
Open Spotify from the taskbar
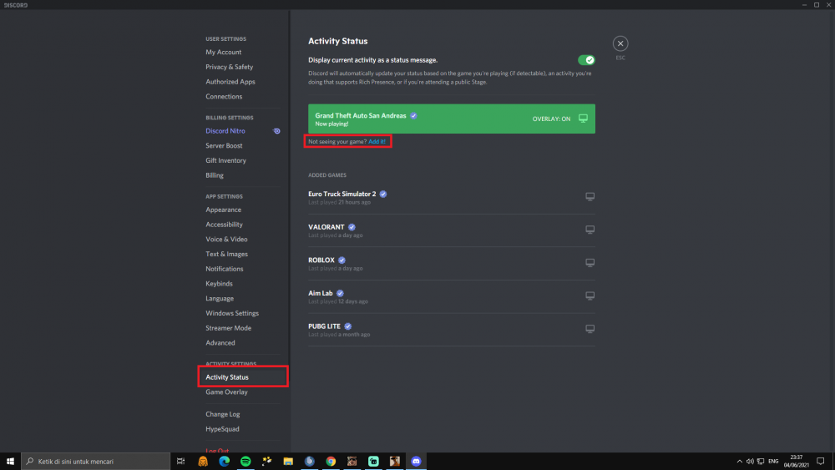tap(245, 462)
